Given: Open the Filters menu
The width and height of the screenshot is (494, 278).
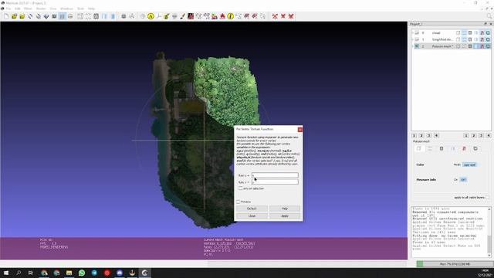Looking at the screenshot, I should tap(28, 8).
